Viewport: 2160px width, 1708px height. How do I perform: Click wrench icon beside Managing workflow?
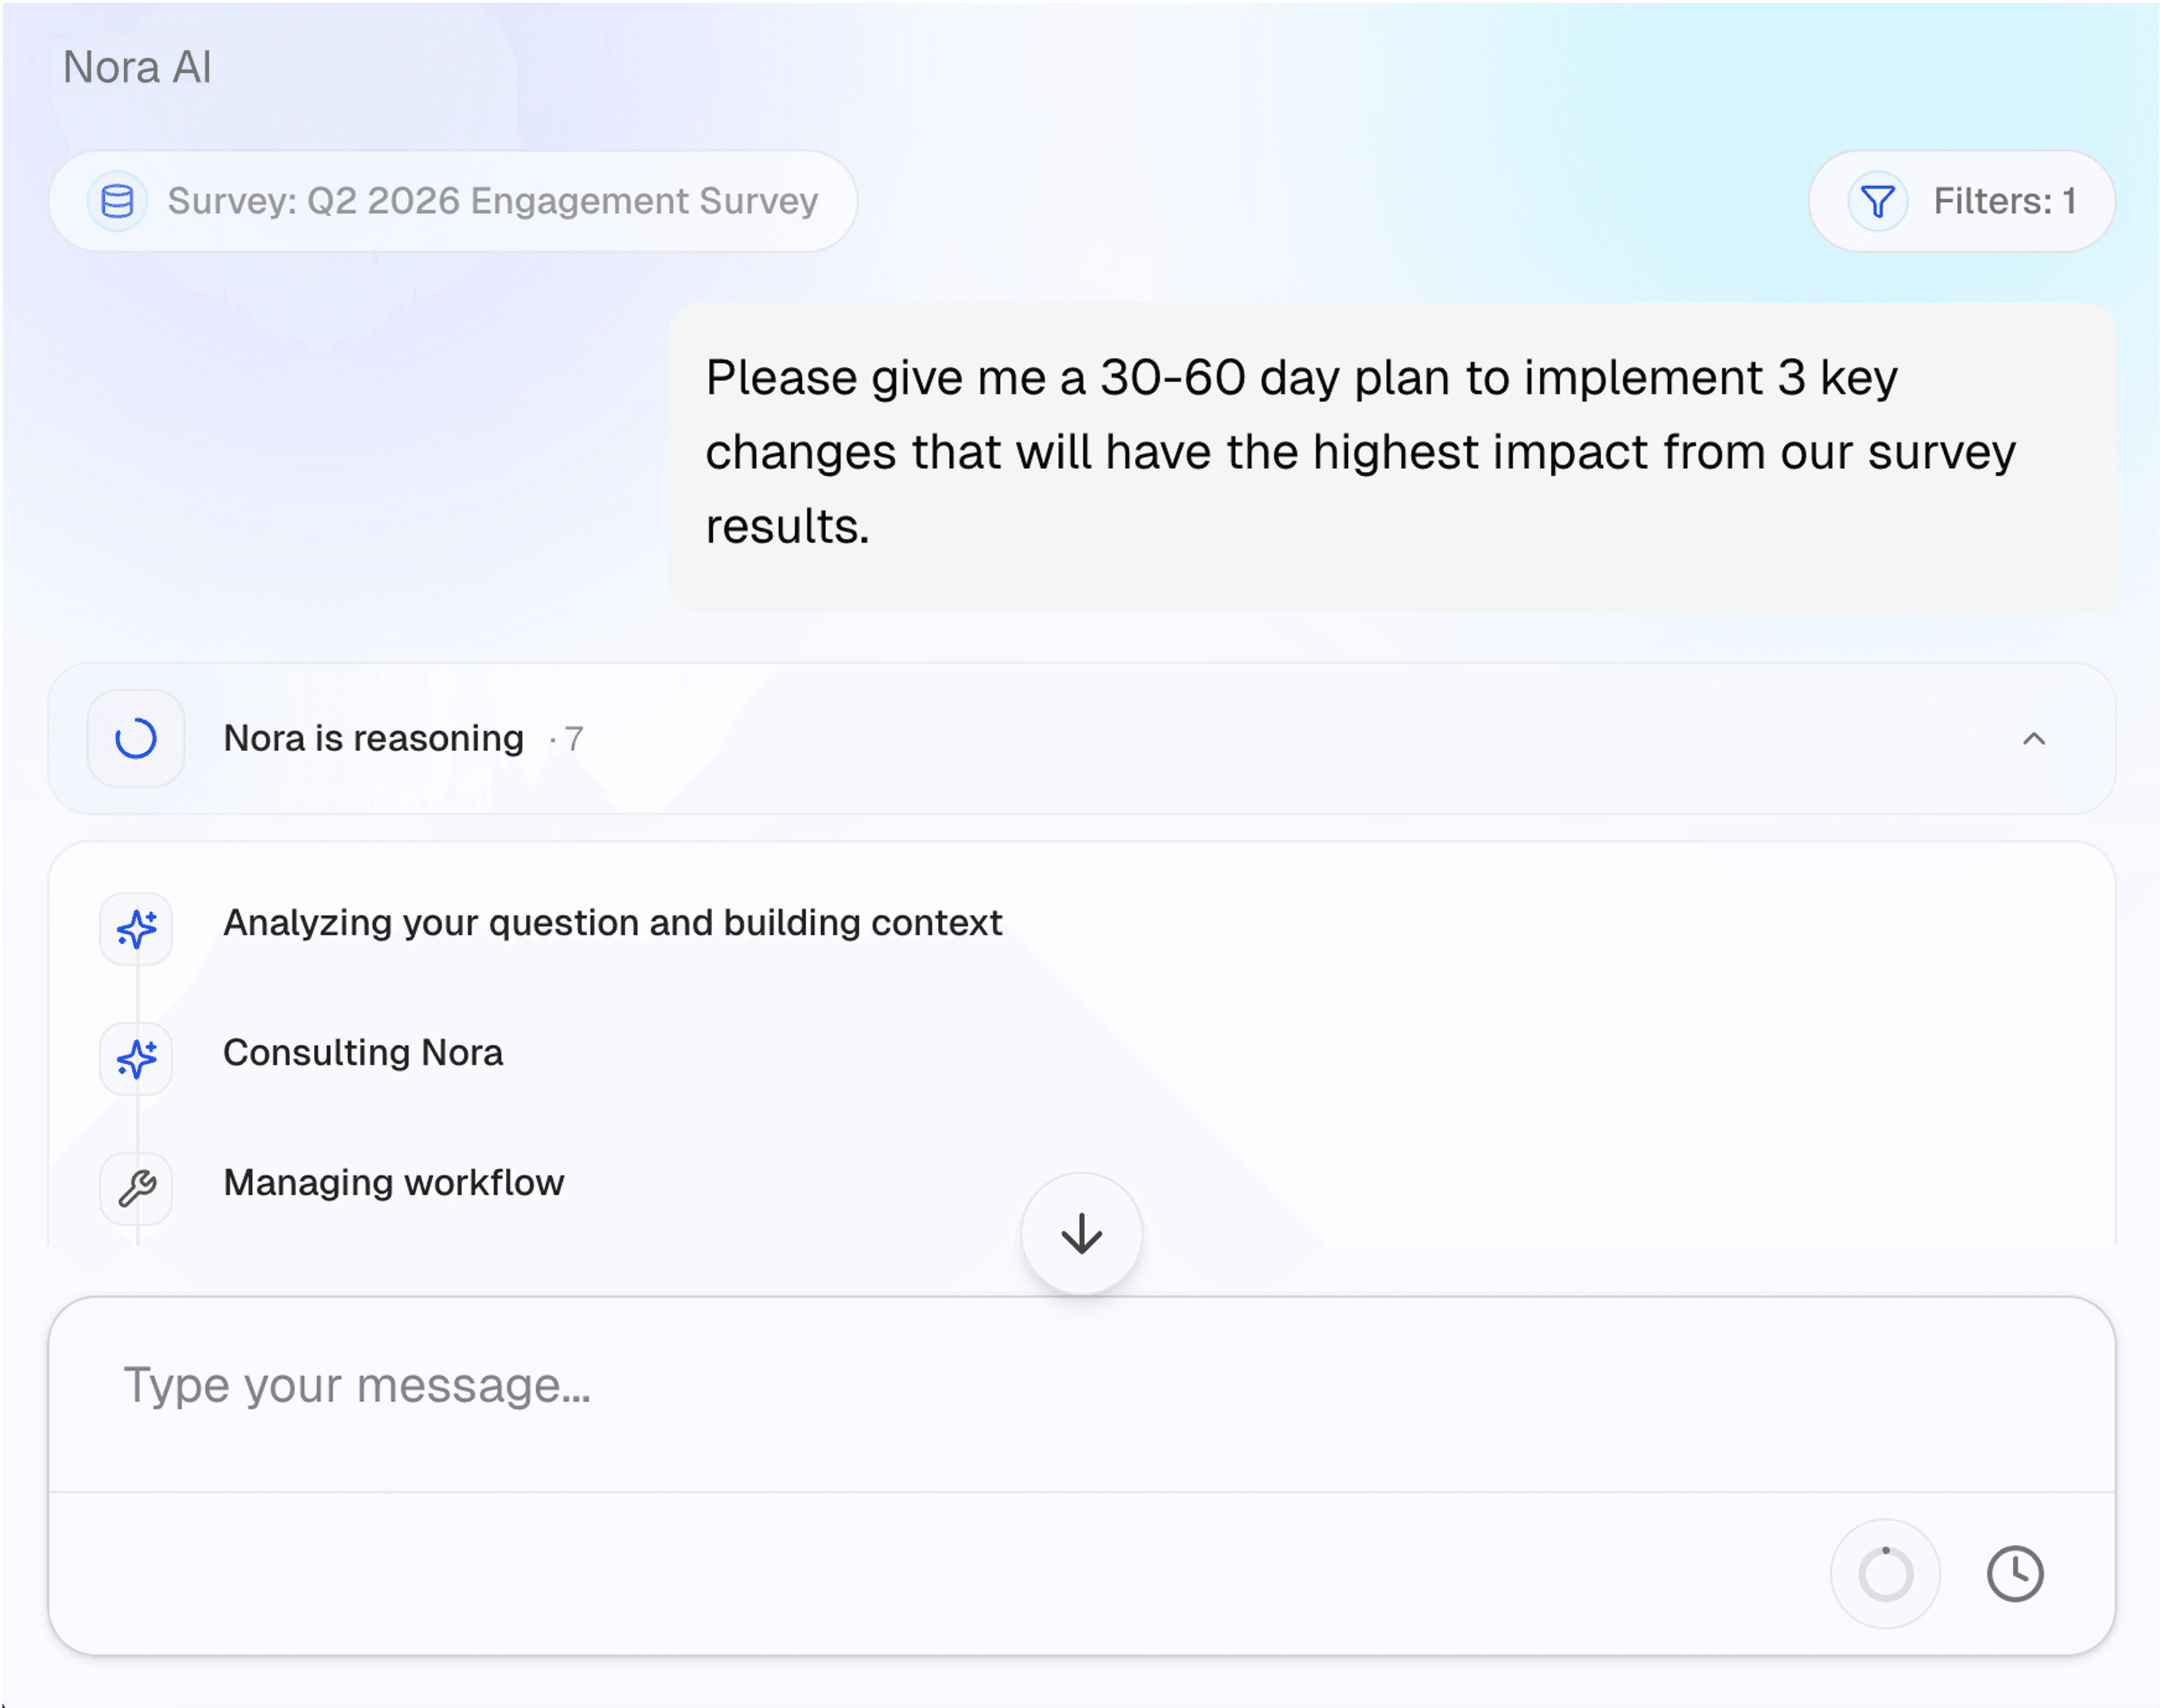pyautogui.click(x=136, y=1188)
